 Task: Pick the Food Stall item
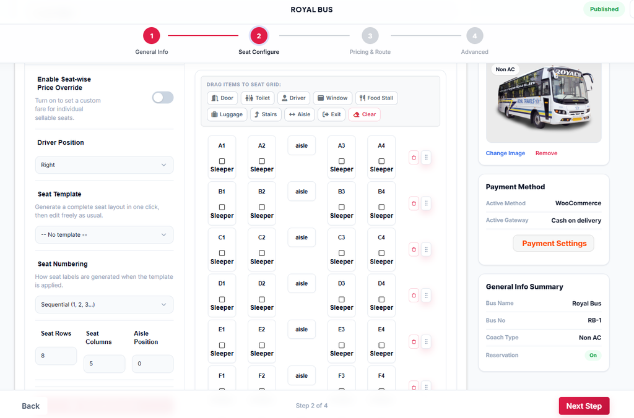[376, 98]
